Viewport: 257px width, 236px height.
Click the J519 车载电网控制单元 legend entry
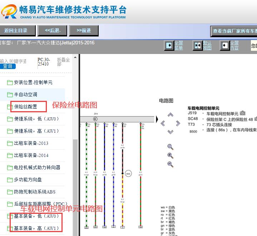[x=213, y=113]
